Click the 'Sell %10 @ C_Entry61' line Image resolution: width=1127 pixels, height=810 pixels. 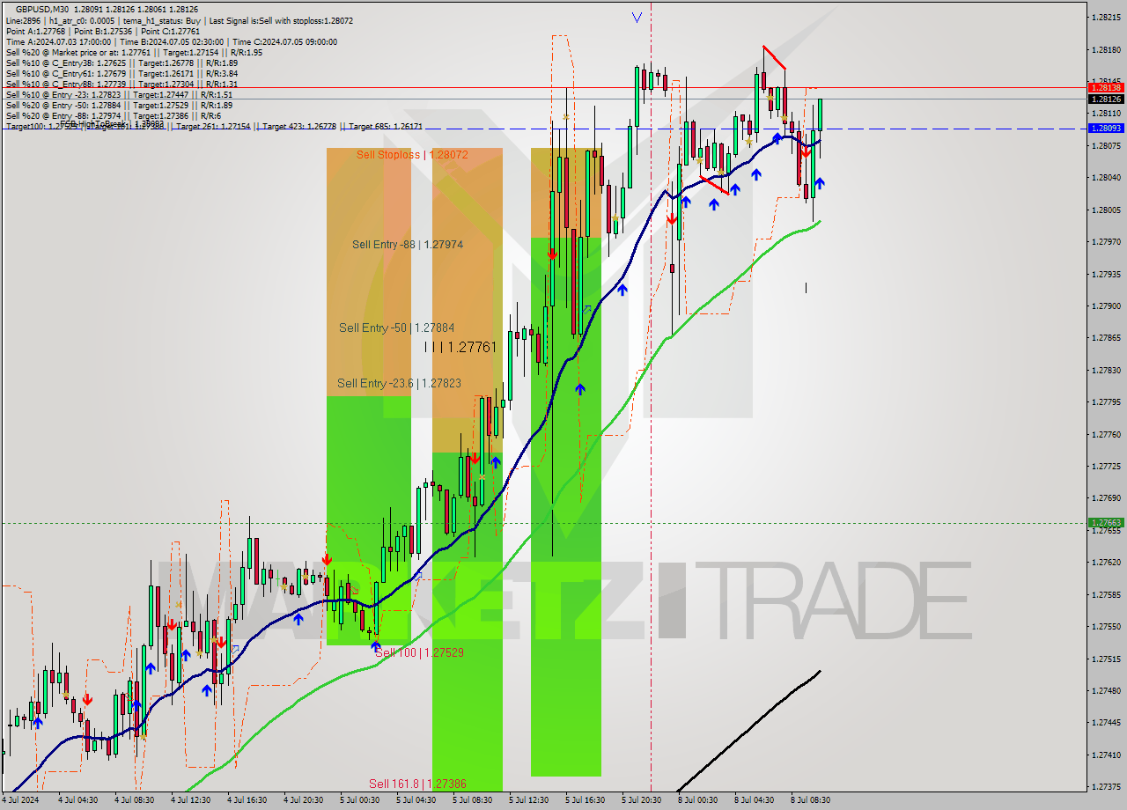(x=122, y=73)
